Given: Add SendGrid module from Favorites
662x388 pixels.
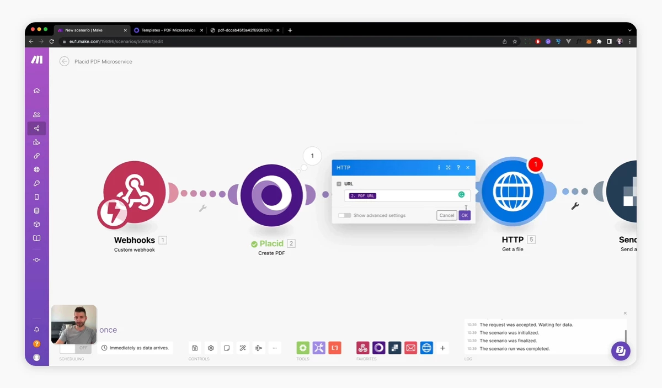Looking at the screenshot, I should [x=394, y=348].
